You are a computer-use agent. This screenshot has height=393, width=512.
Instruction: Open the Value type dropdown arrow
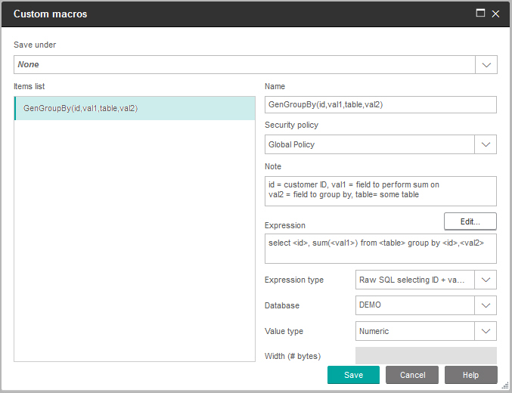[x=486, y=331]
